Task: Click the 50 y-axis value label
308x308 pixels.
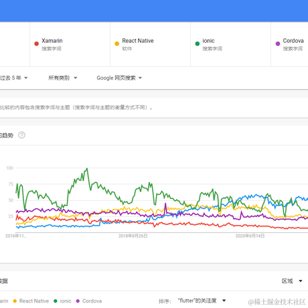Action: (x=11, y=200)
